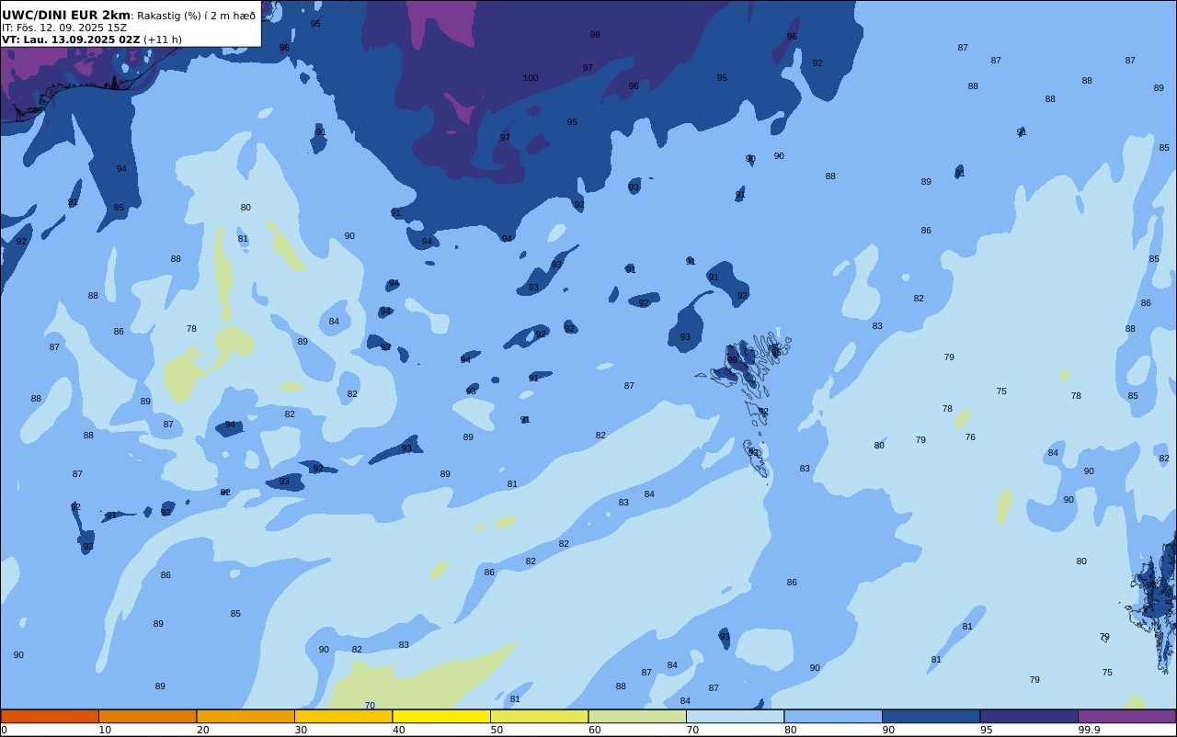Image resolution: width=1177 pixels, height=737 pixels.
Task: Click the 10–20 orange legend swatch
Action: point(147,716)
